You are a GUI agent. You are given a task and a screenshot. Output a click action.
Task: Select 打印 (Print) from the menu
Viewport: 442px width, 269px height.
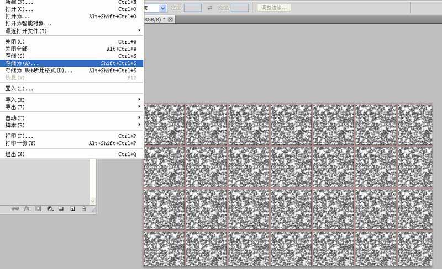tap(72, 136)
